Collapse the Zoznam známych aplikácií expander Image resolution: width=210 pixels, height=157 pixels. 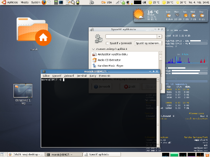tap(93, 49)
